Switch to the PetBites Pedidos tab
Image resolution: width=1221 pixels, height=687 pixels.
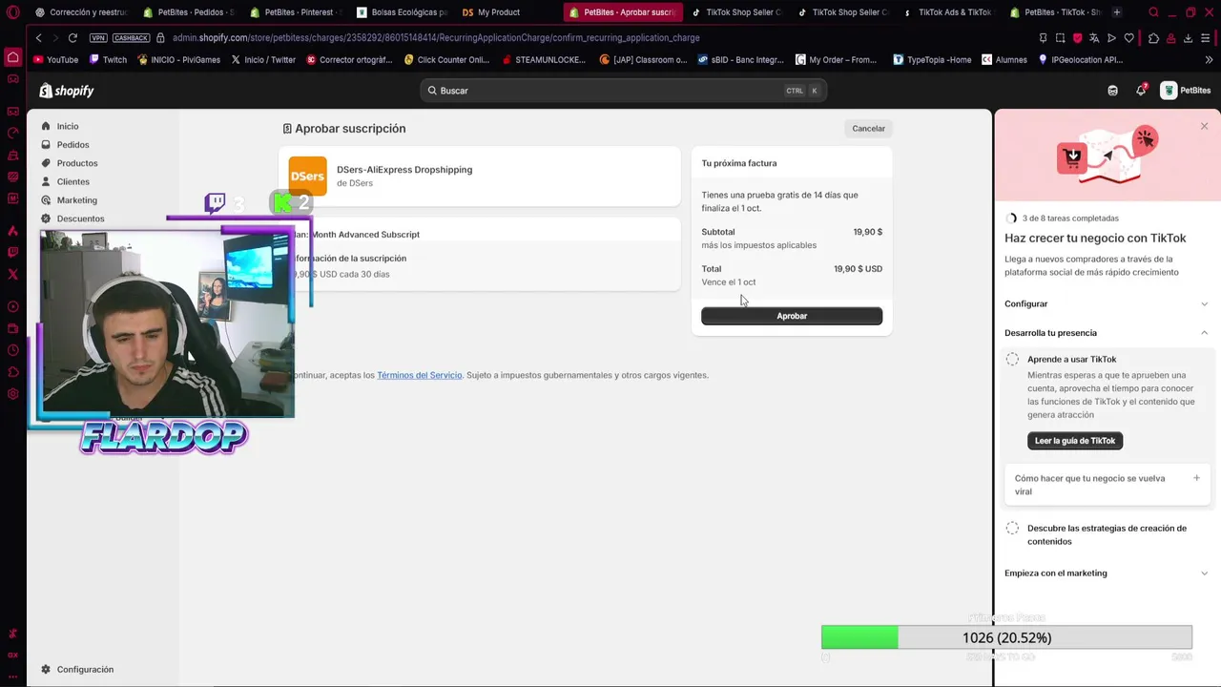tap(188, 12)
